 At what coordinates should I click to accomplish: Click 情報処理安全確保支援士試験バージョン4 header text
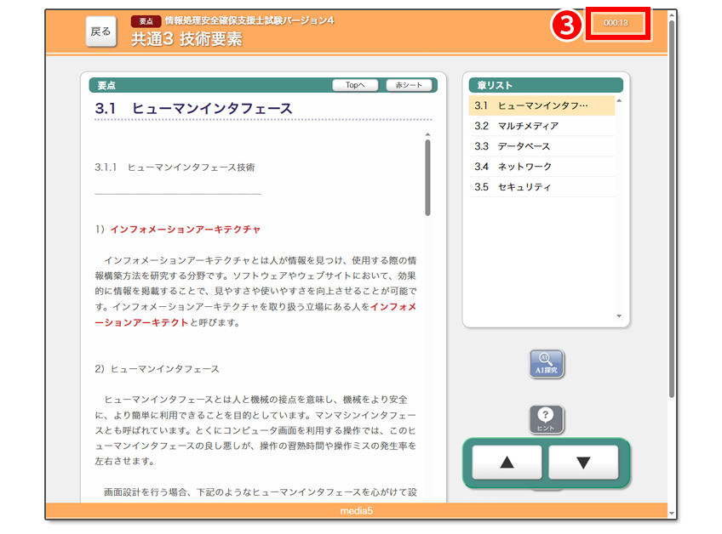[249, 20]
